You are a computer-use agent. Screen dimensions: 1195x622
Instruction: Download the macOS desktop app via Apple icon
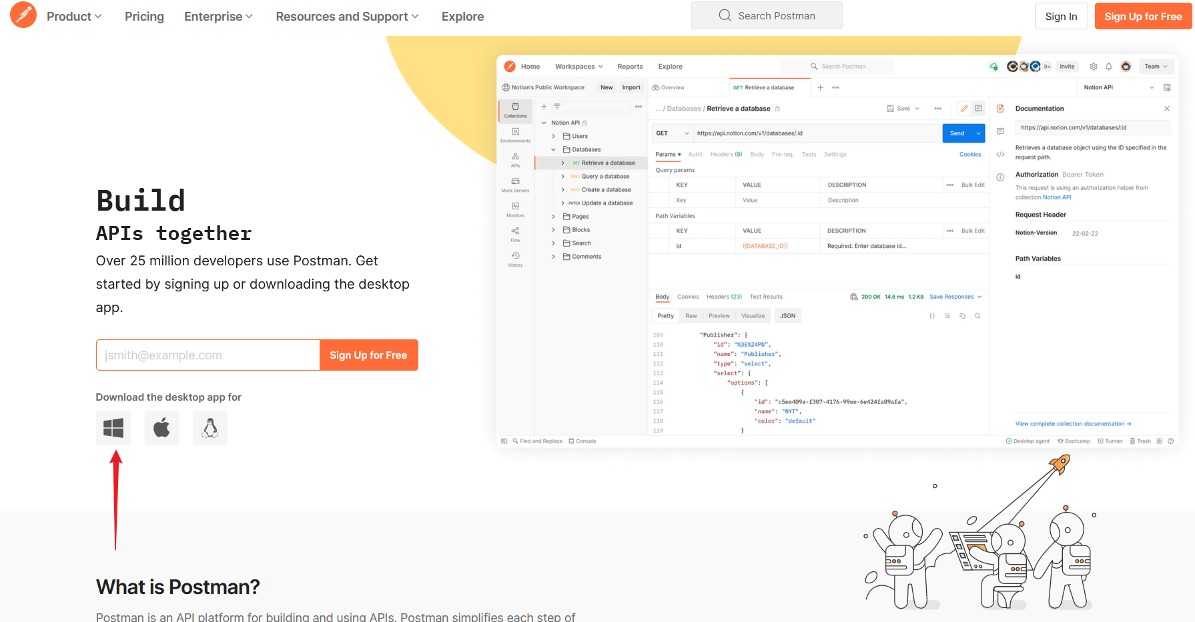[161, 428]
